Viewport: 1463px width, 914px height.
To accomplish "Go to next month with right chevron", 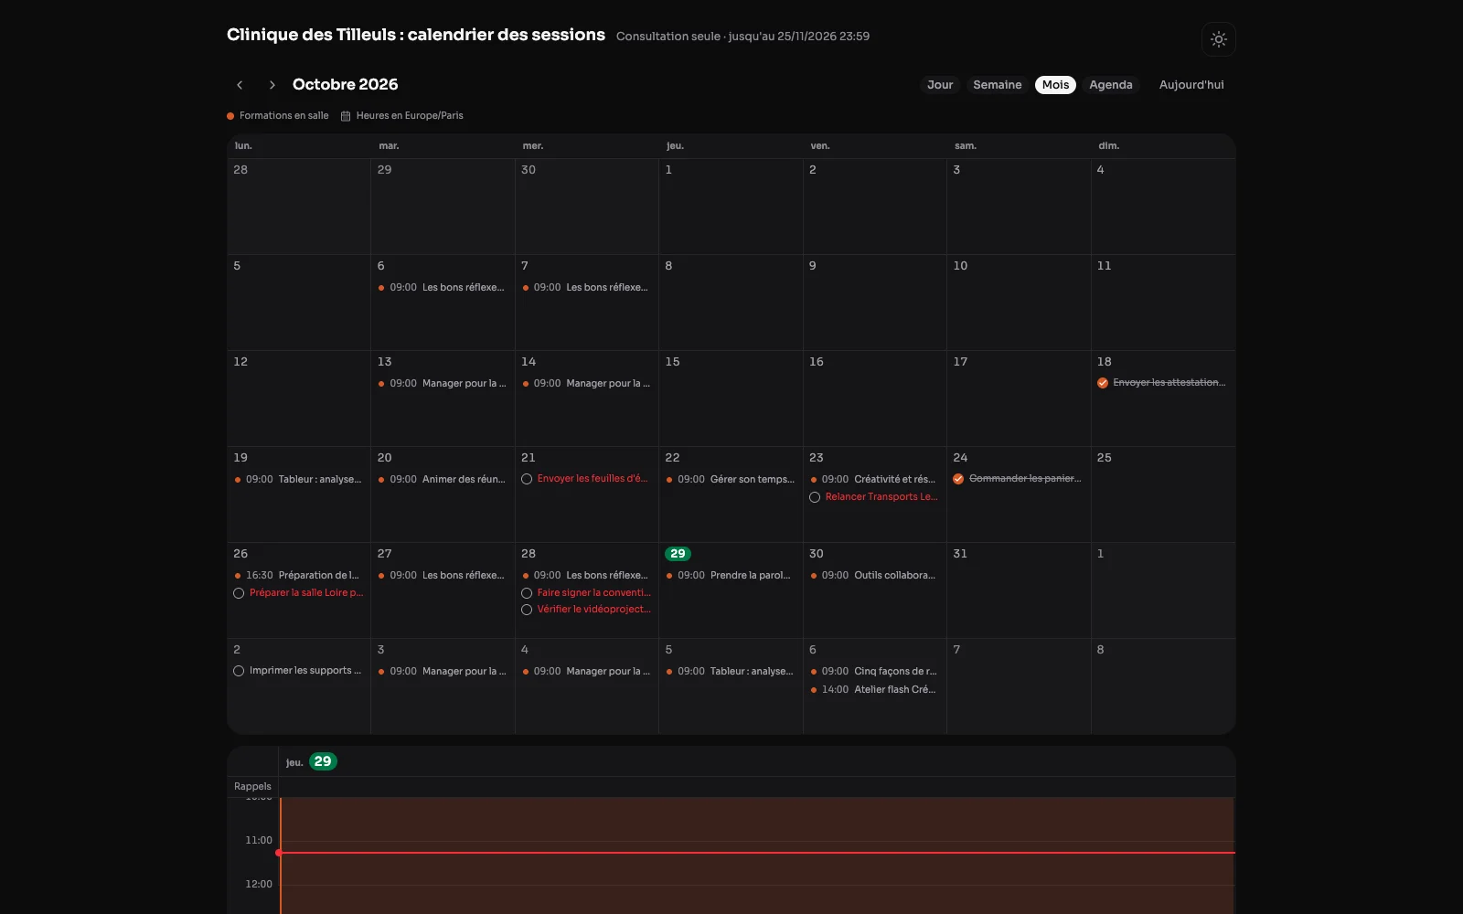I will tap(272, 85).
